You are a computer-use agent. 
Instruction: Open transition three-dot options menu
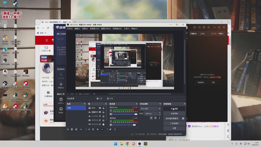click(159, 118)
